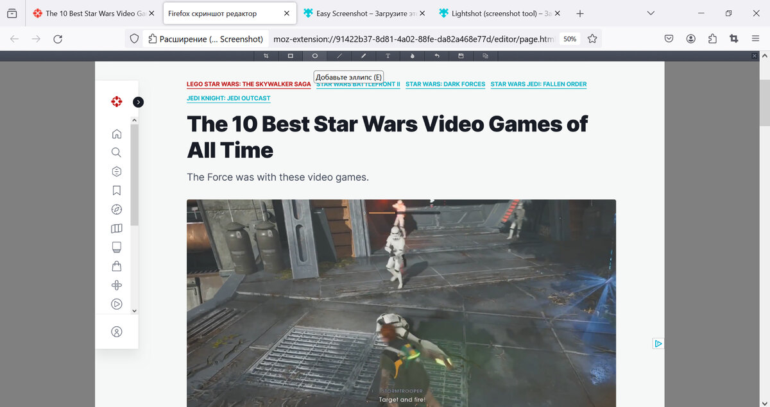Click the Star Wars: Dark Forces link

point(445,84)
